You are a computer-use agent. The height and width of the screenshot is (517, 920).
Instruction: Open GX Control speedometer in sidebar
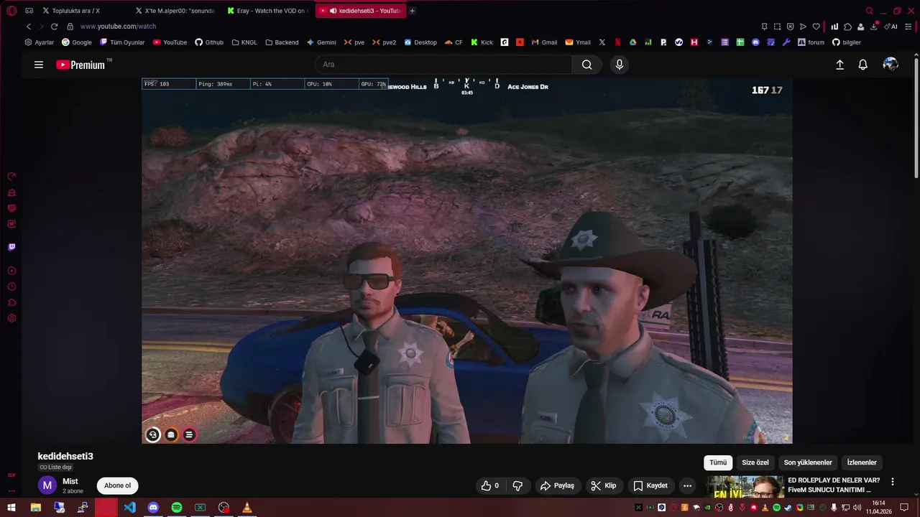click(x=11, y=177)
